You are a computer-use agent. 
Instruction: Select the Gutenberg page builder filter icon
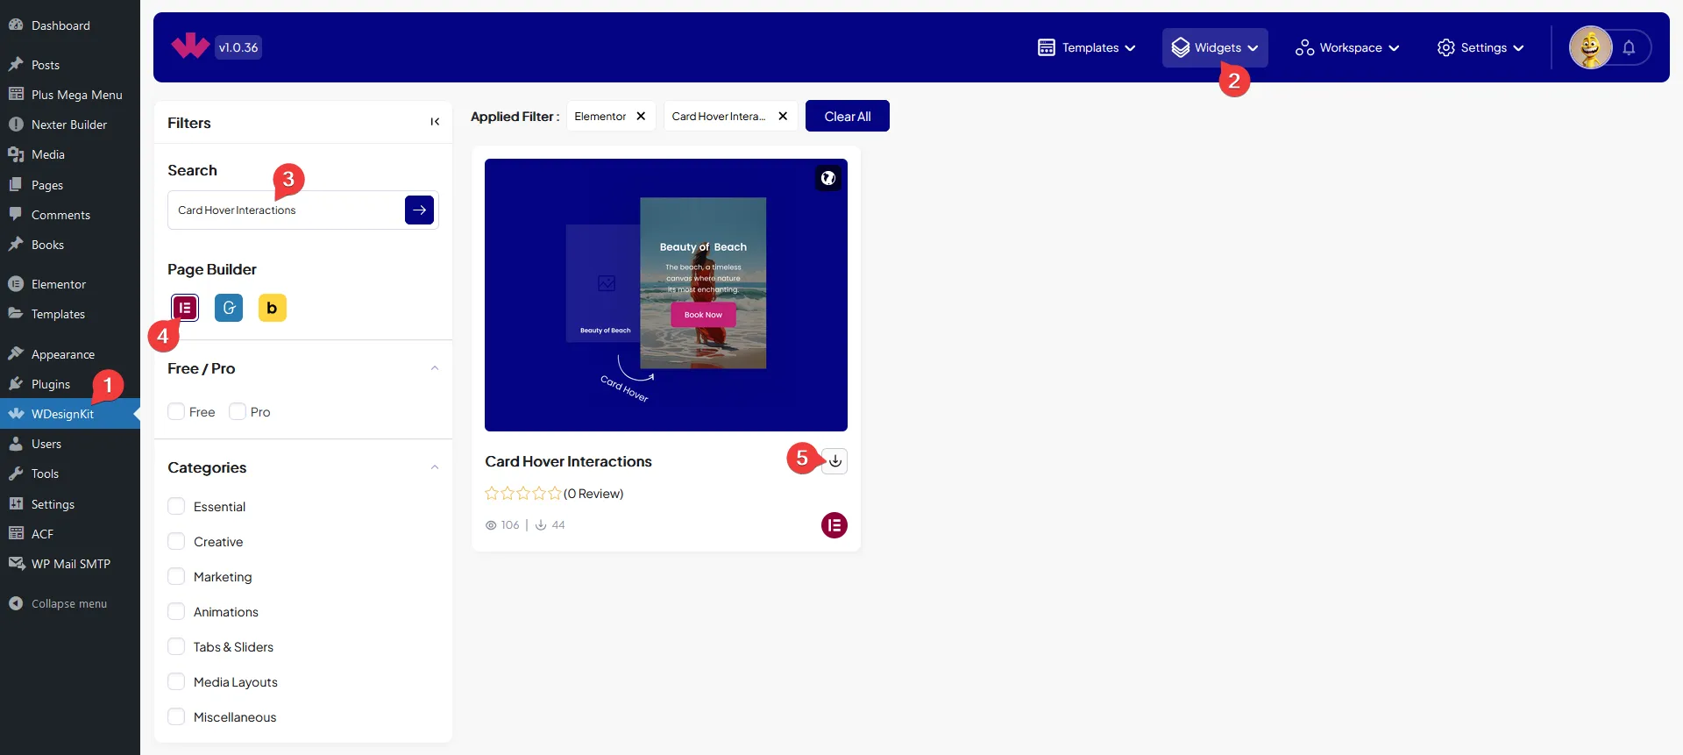pyautogui.click(x=229, y=308)
